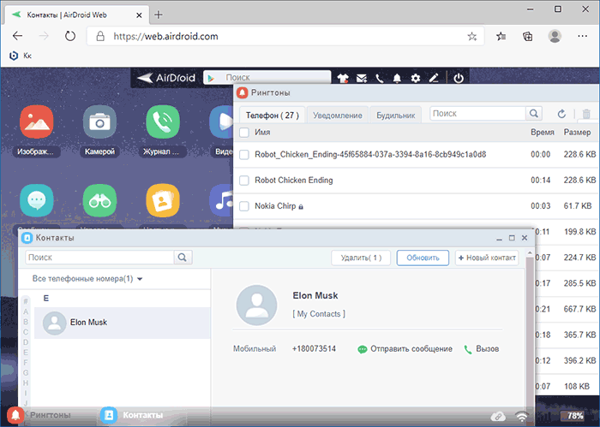The height and width of the screenshot is (427, 600).
Task: Click the T-shirt theme icon in AirDroid toolbar
Action: (x=343, y=78)
